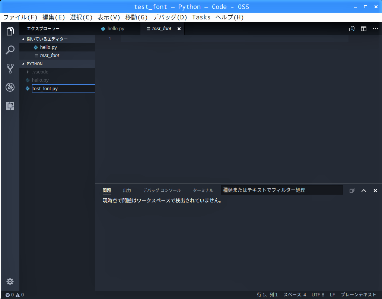Switch to the ターミナル panel tab
The width and height of the screenshot is (382, 299).
tap(203, 191)
